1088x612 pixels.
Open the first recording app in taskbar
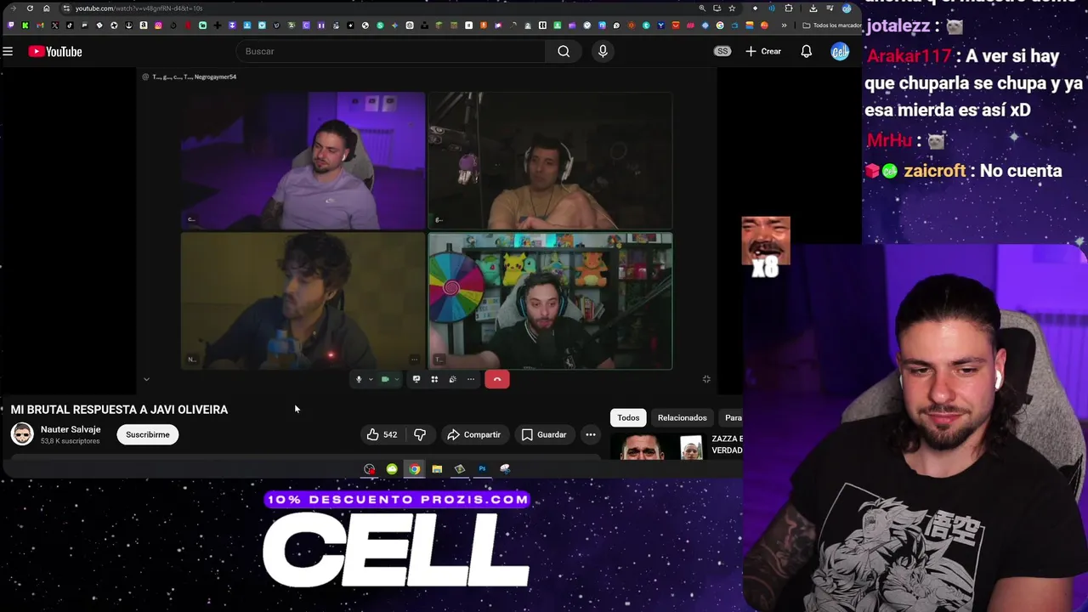[x=369, y=468]
